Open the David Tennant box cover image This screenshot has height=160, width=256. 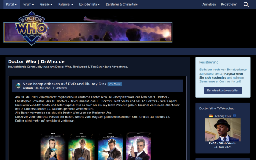click(81, 146)
